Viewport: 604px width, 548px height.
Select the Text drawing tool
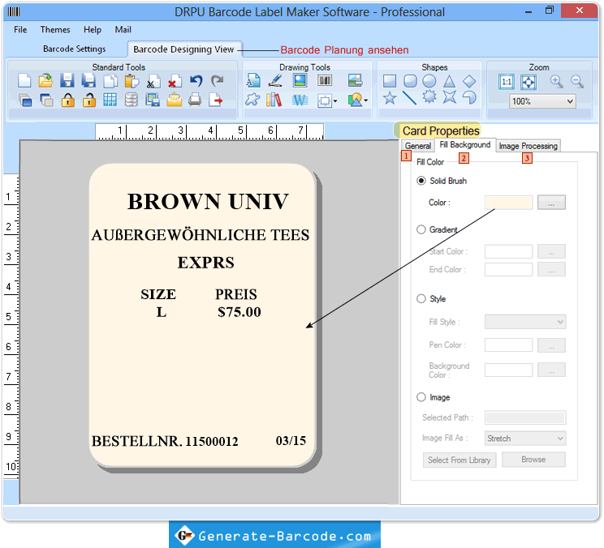point(253,81)
